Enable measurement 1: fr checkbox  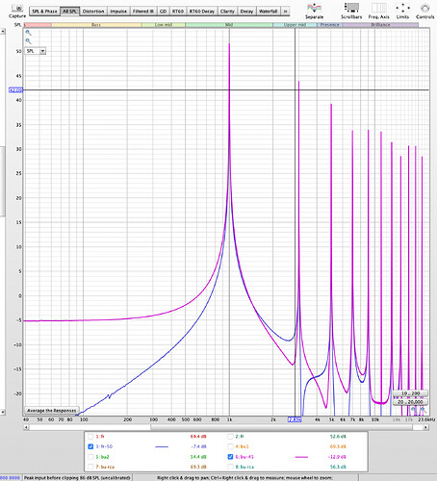(x=90, y=437)
